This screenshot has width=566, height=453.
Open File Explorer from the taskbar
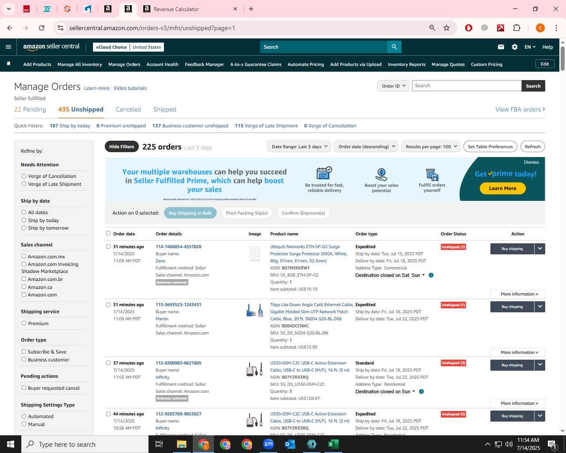tap(182, 444)
